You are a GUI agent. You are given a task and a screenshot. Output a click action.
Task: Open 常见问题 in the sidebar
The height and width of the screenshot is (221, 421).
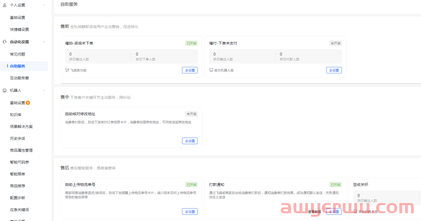[18, 54]
